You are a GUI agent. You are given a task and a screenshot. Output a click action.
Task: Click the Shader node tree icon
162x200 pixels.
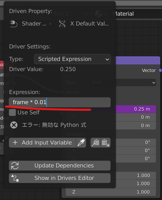(x=14, y=24)
